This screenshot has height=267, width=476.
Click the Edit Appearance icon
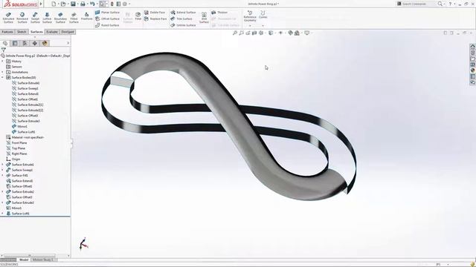291,33
